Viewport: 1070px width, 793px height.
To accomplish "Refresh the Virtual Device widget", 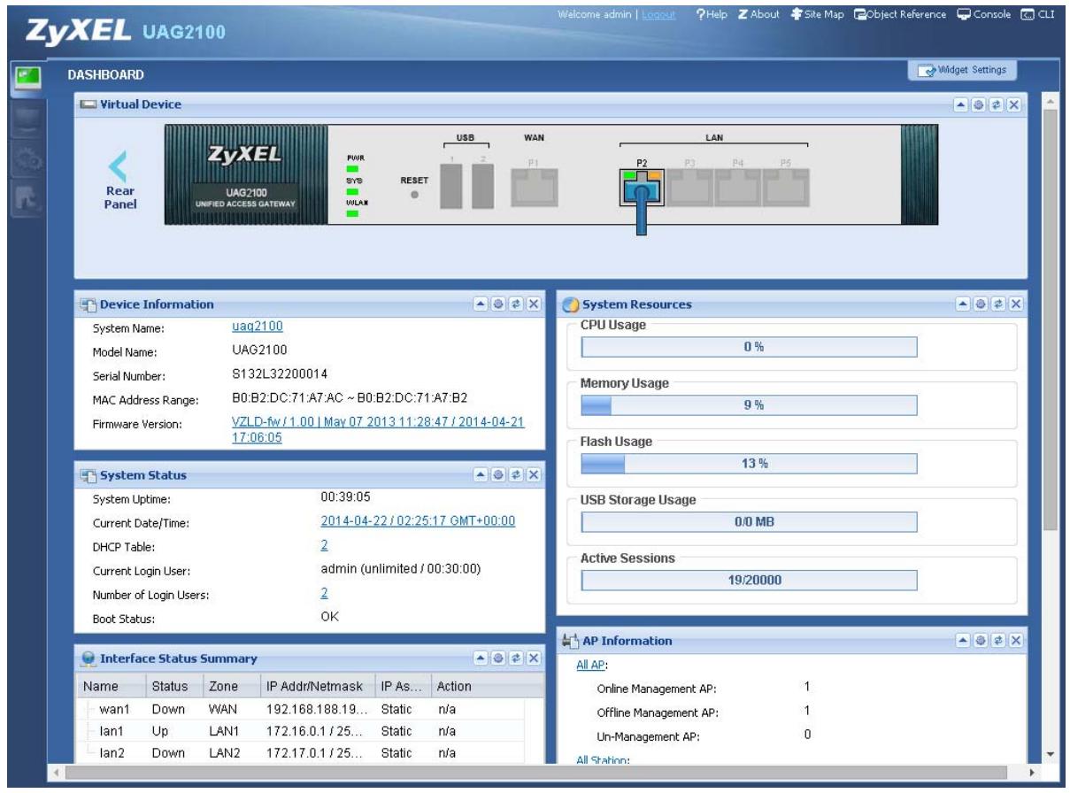I will tap(997, 104).
